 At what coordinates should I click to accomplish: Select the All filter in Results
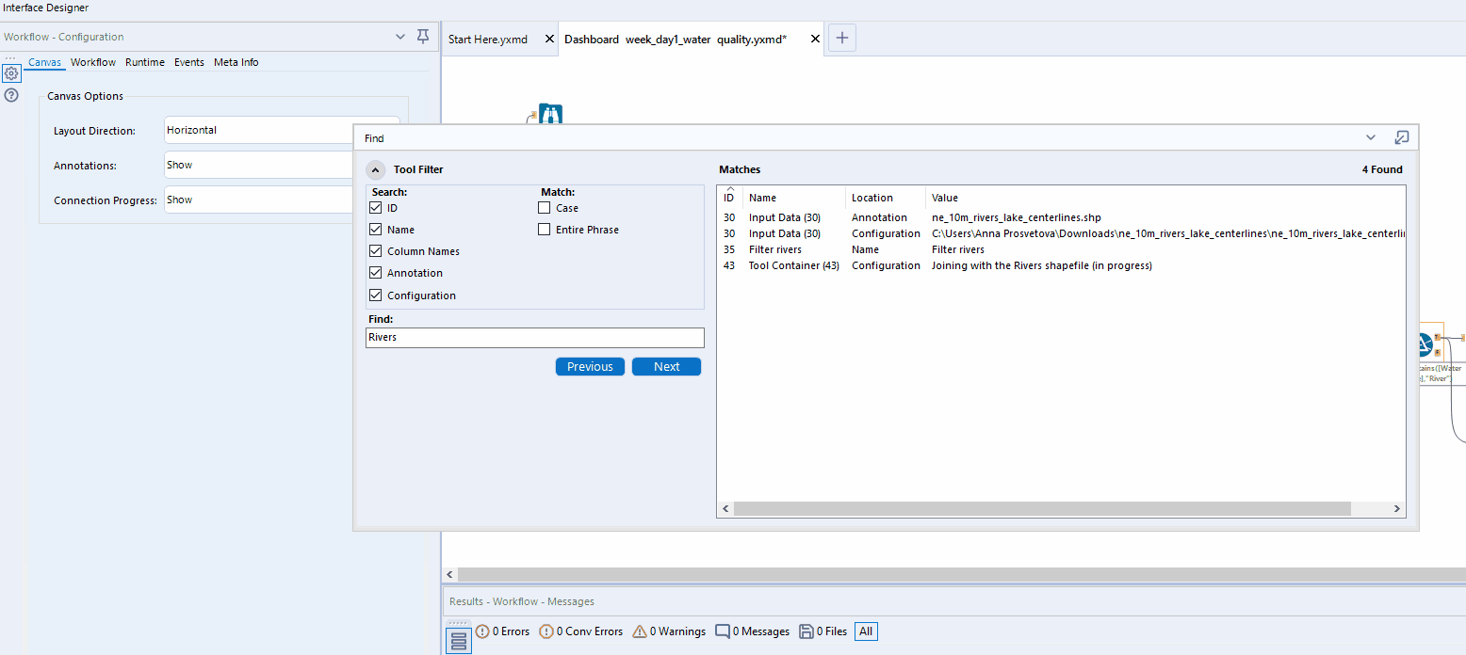[866, 631]
